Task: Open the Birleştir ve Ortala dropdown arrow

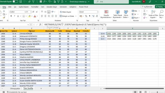Action: [76, 16]
